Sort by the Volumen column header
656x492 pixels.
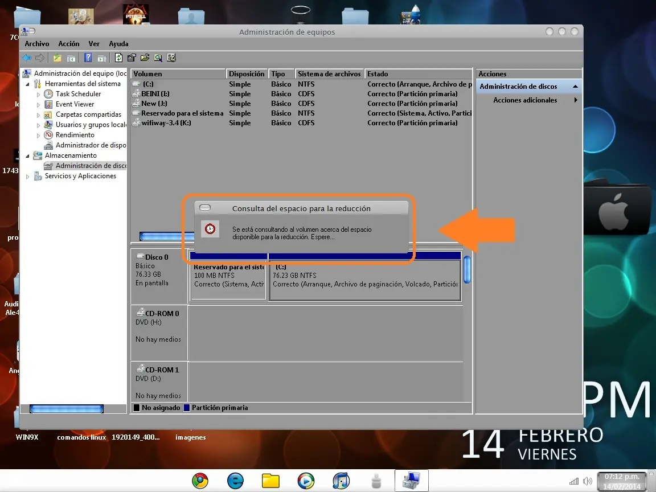click(x=178, y=73)
